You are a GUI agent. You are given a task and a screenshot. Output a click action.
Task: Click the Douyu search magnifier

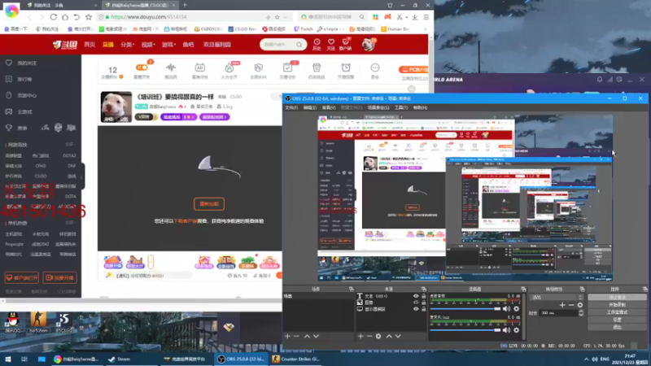[x=299, y=45]
